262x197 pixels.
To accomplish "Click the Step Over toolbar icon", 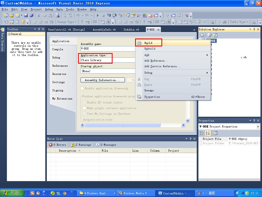I will click(115, 16).
